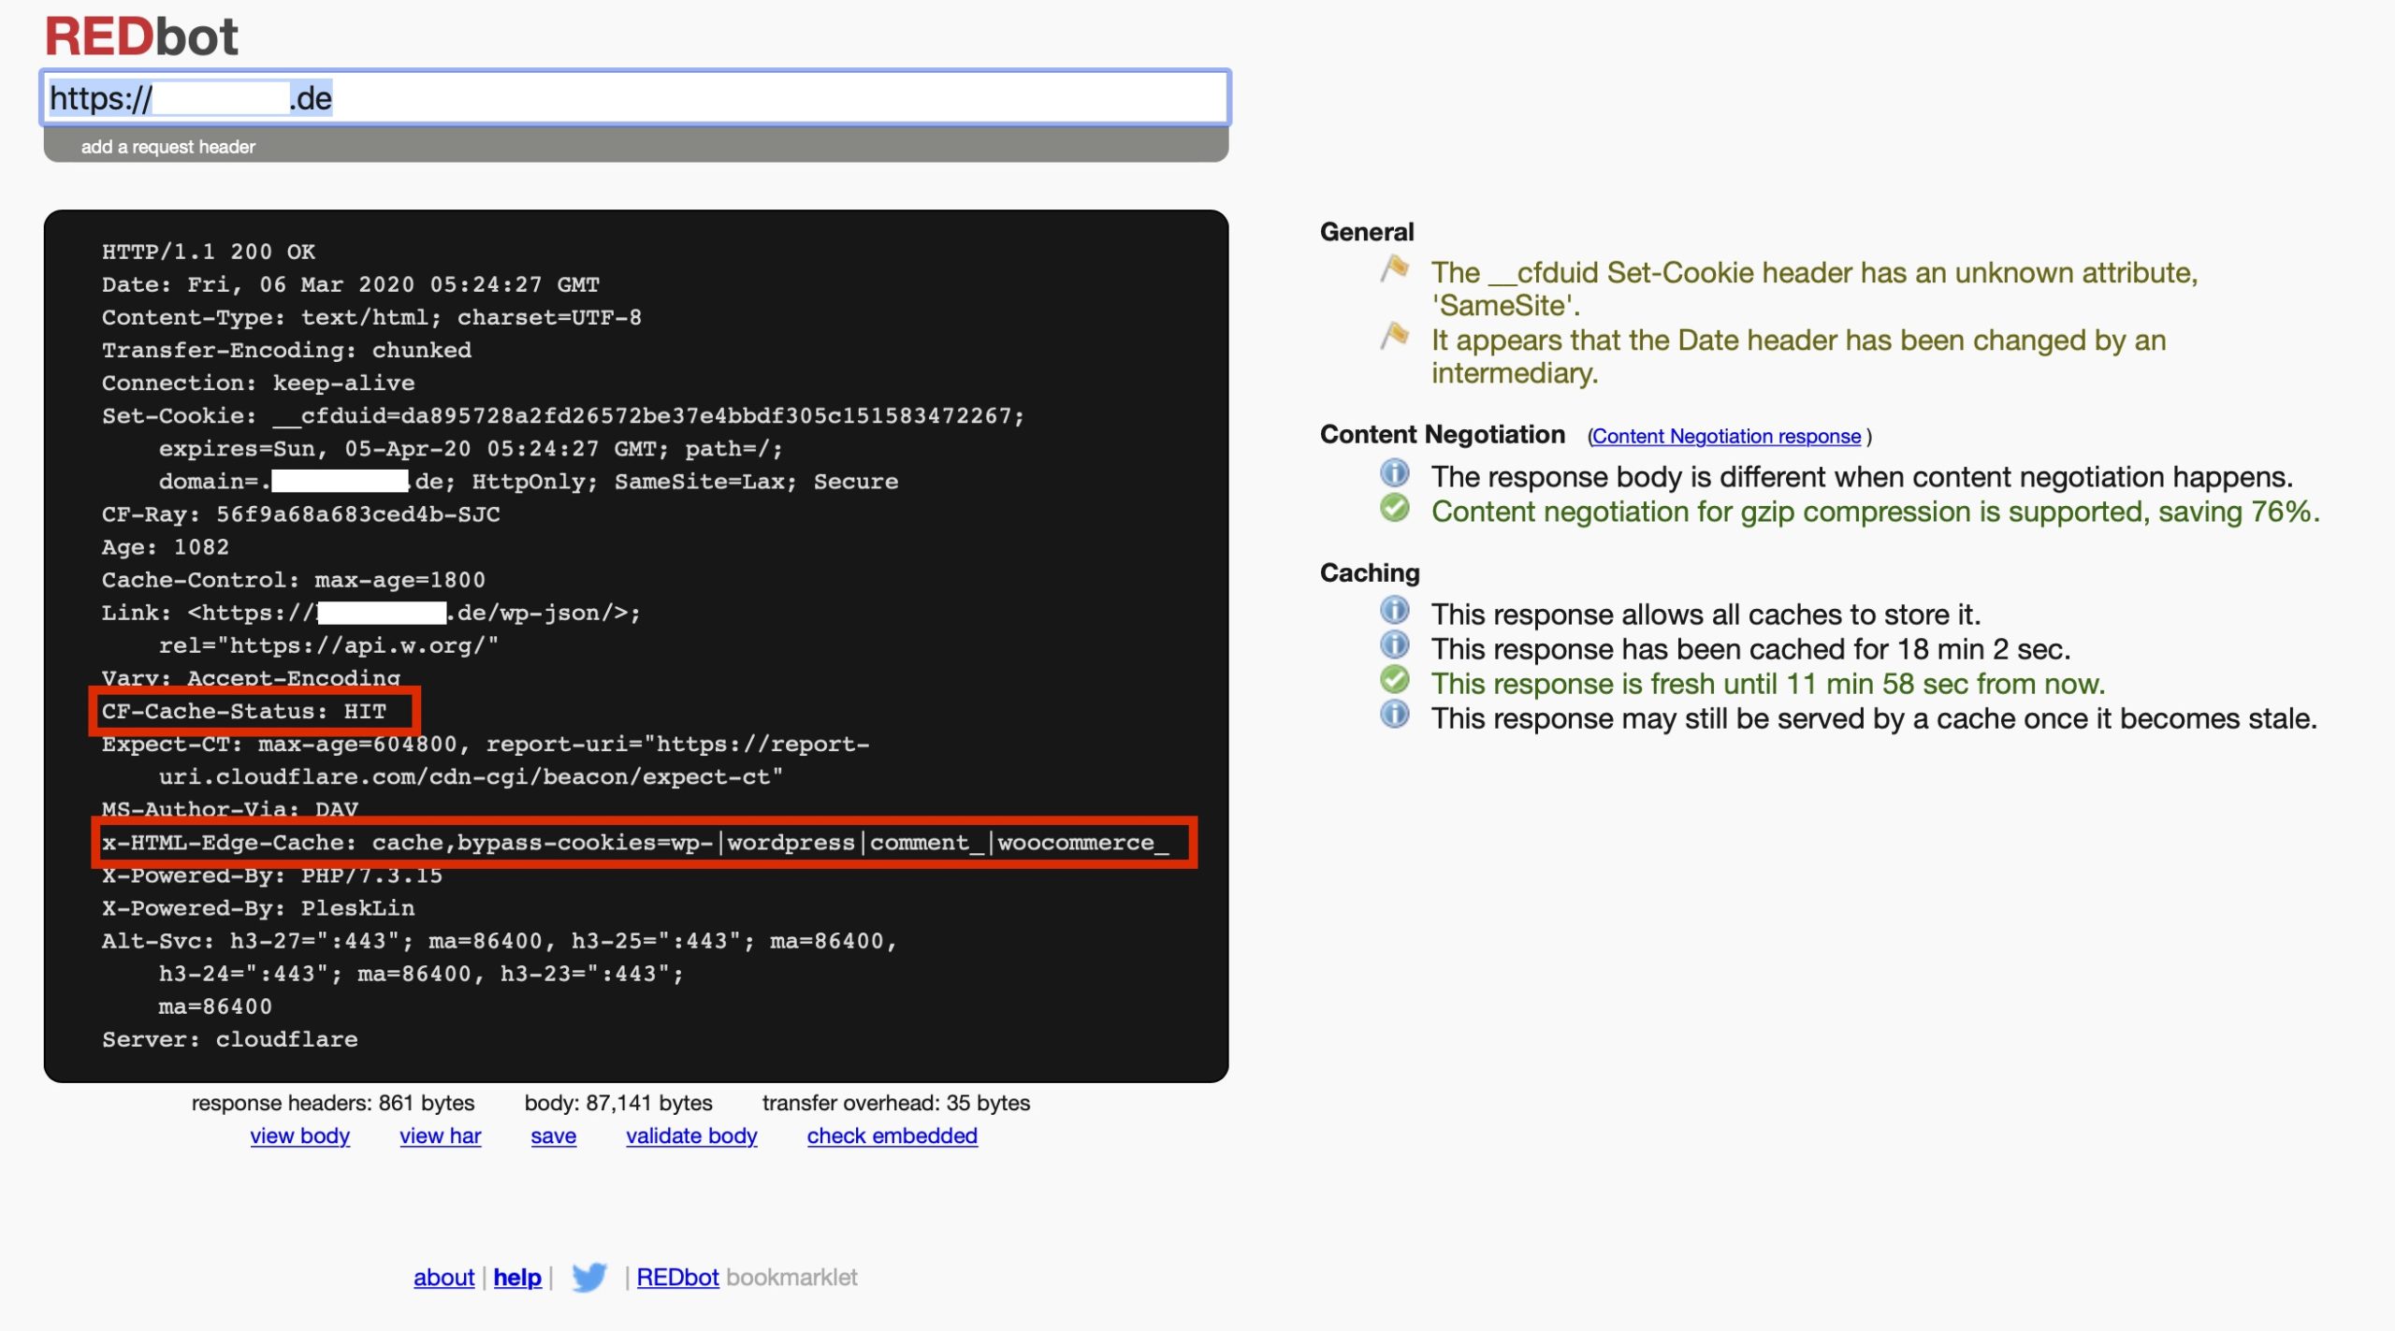Image resolution: width=2395 pixels, height=1331 pixels.
Task: Click the Twitter bird icon
Action: [x=588, y=1277]
